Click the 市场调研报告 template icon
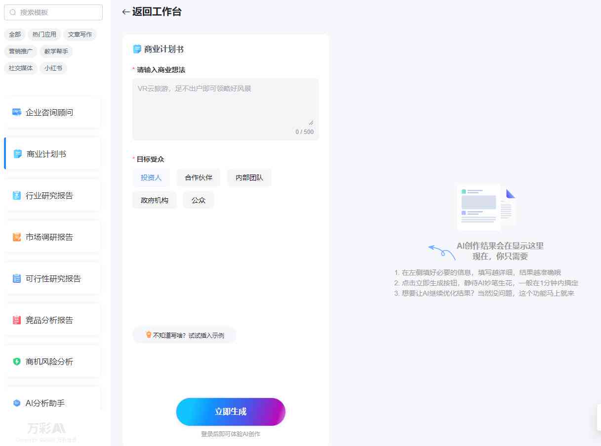Viewport: 601px width, 446px height. click(x=17, y=237)
